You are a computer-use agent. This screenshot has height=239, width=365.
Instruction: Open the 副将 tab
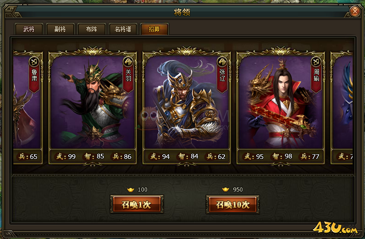60,29
